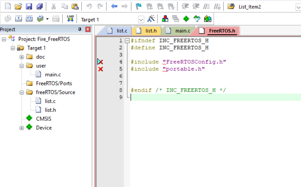Collapse the #ifndef code fold on line 1
301x187 pixels.
coord(127,41)
